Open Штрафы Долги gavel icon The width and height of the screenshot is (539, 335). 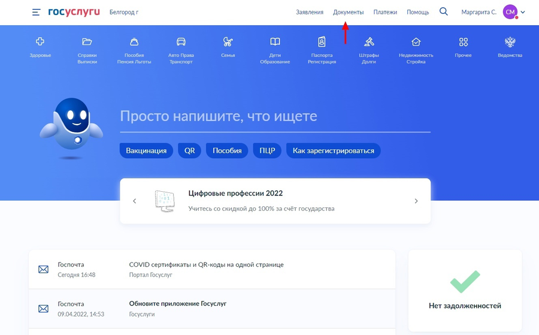tap(369, 42)
